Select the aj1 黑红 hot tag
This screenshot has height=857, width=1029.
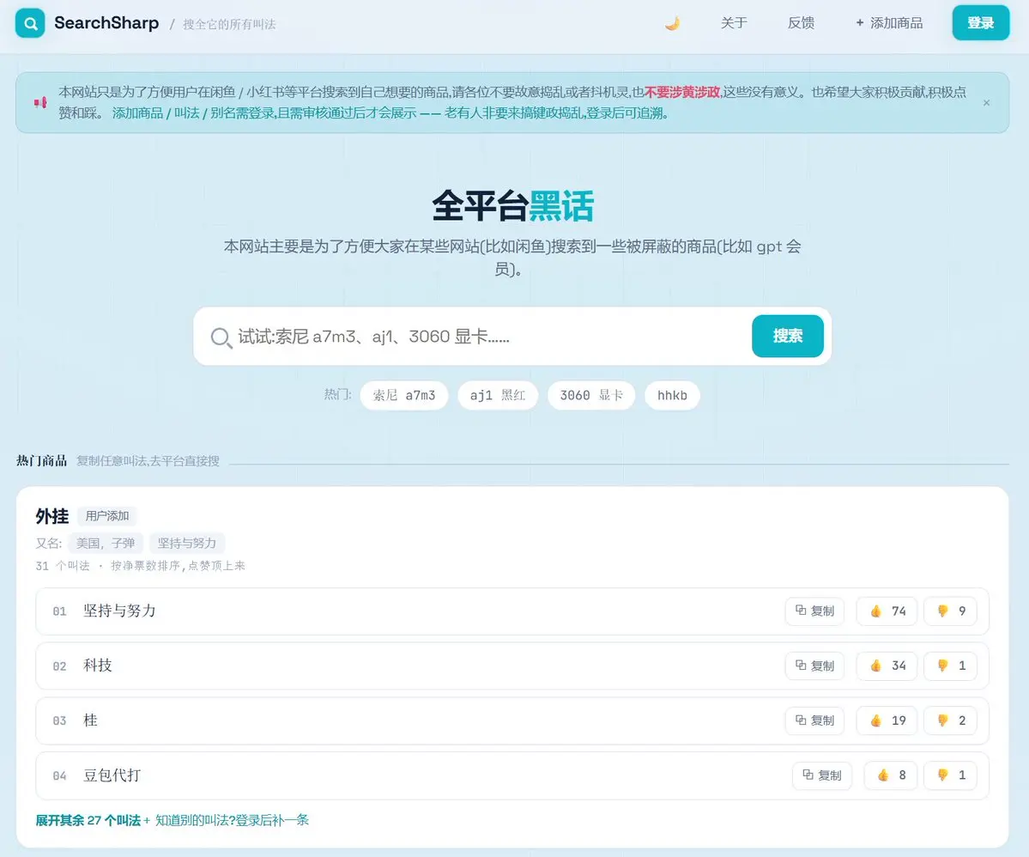click(498, 395)
